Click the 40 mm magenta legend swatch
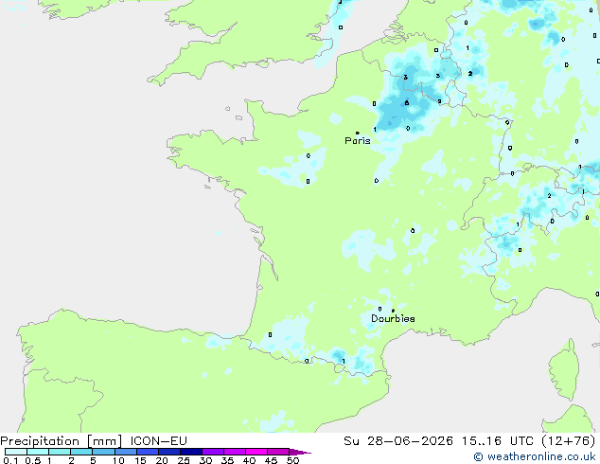Image resolution: width=600 pixels, height=464 pixels. (256, 452)
